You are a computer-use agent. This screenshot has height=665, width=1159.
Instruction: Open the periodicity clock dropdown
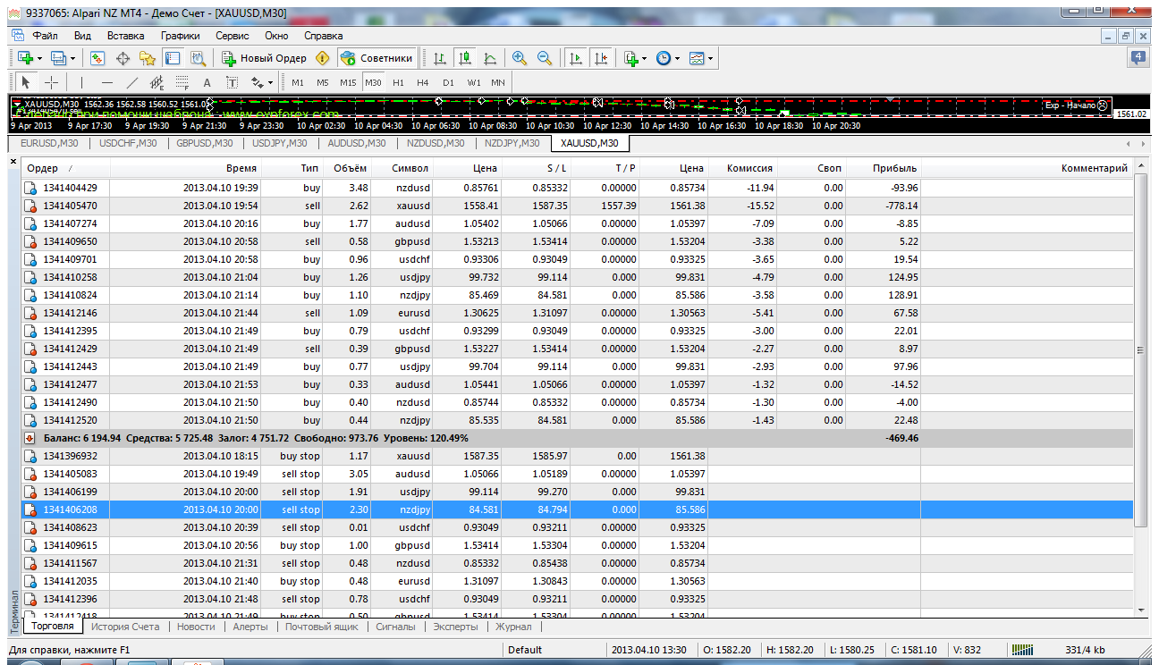[667, 58]
